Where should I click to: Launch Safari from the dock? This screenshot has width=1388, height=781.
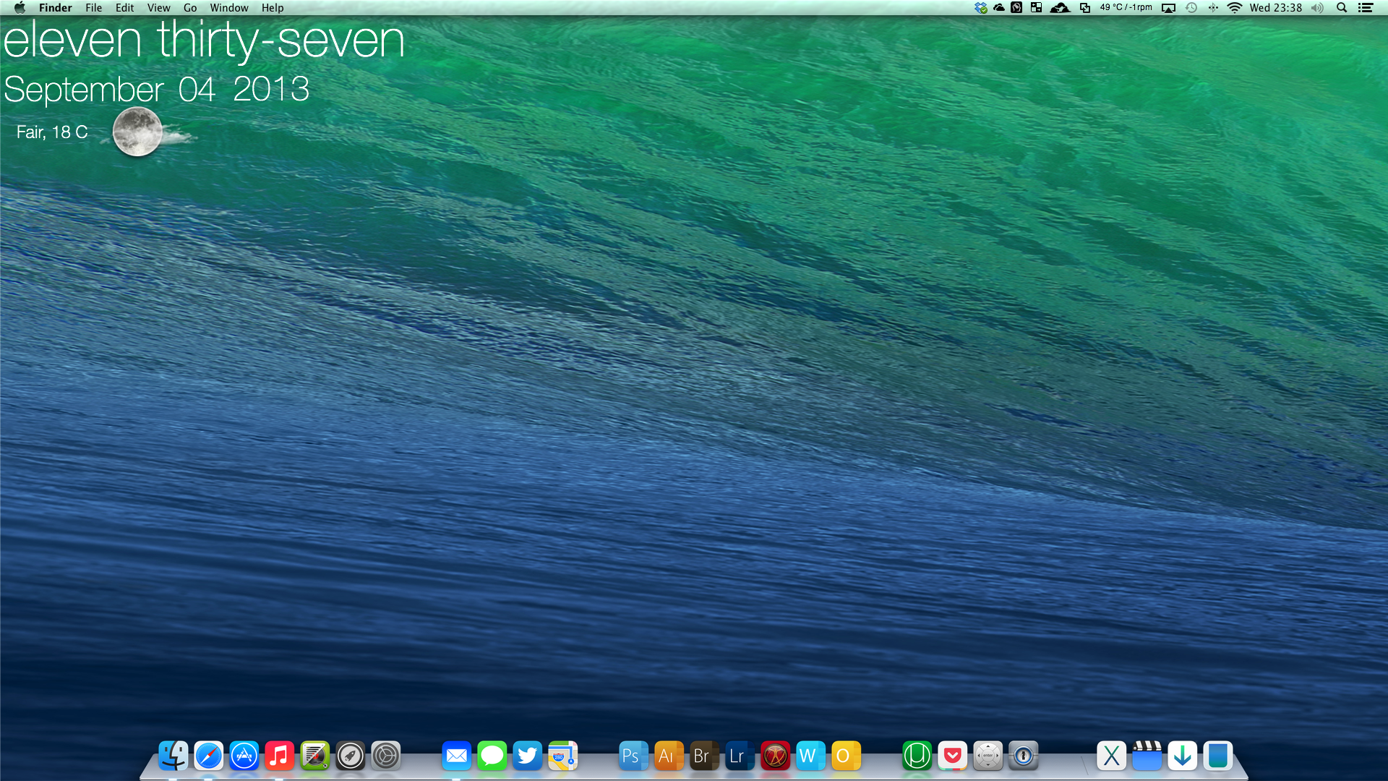pos(209,756)
